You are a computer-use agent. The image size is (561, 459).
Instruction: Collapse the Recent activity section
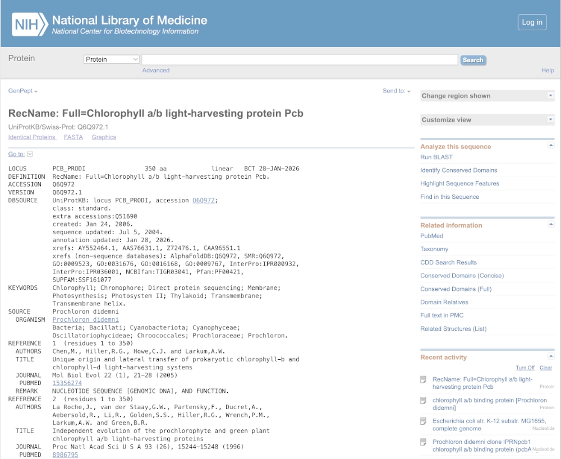pyautogui.click(x=551, y=356)
